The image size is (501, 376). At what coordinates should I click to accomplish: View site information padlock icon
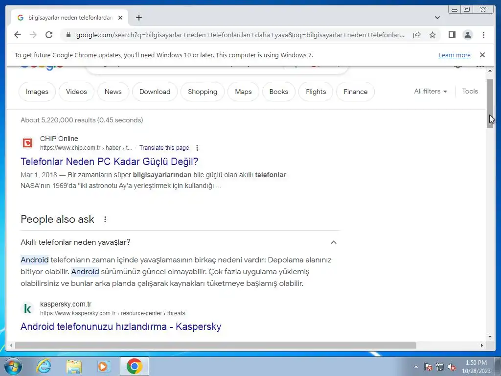[x=68, y=35]
